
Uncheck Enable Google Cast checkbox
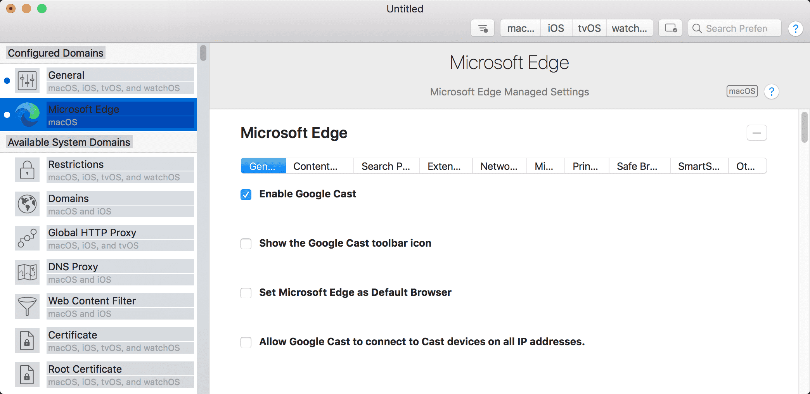246,194
